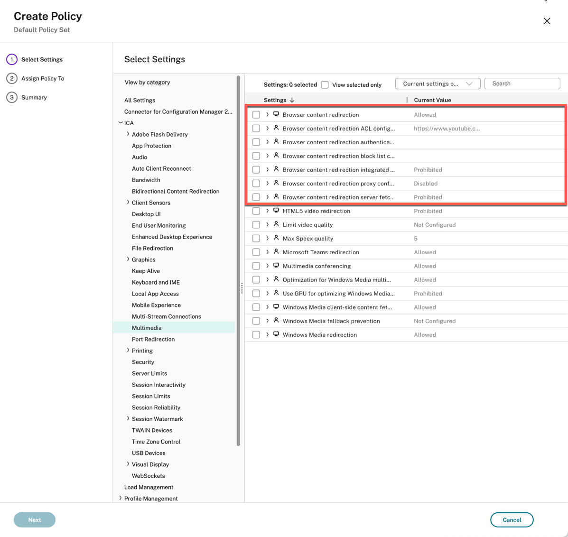Screen dimensions: 568x537
Task: Click user icon beside Windows Media fallback prevention
Action: (276, 321)
